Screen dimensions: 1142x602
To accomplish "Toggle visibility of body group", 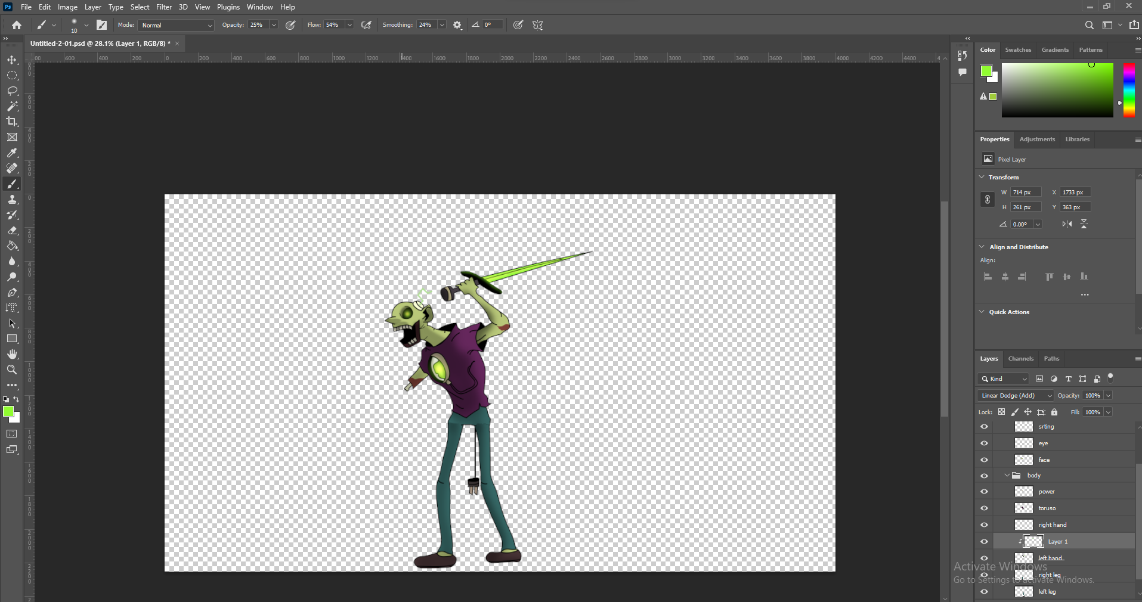I will click(984, 476).
